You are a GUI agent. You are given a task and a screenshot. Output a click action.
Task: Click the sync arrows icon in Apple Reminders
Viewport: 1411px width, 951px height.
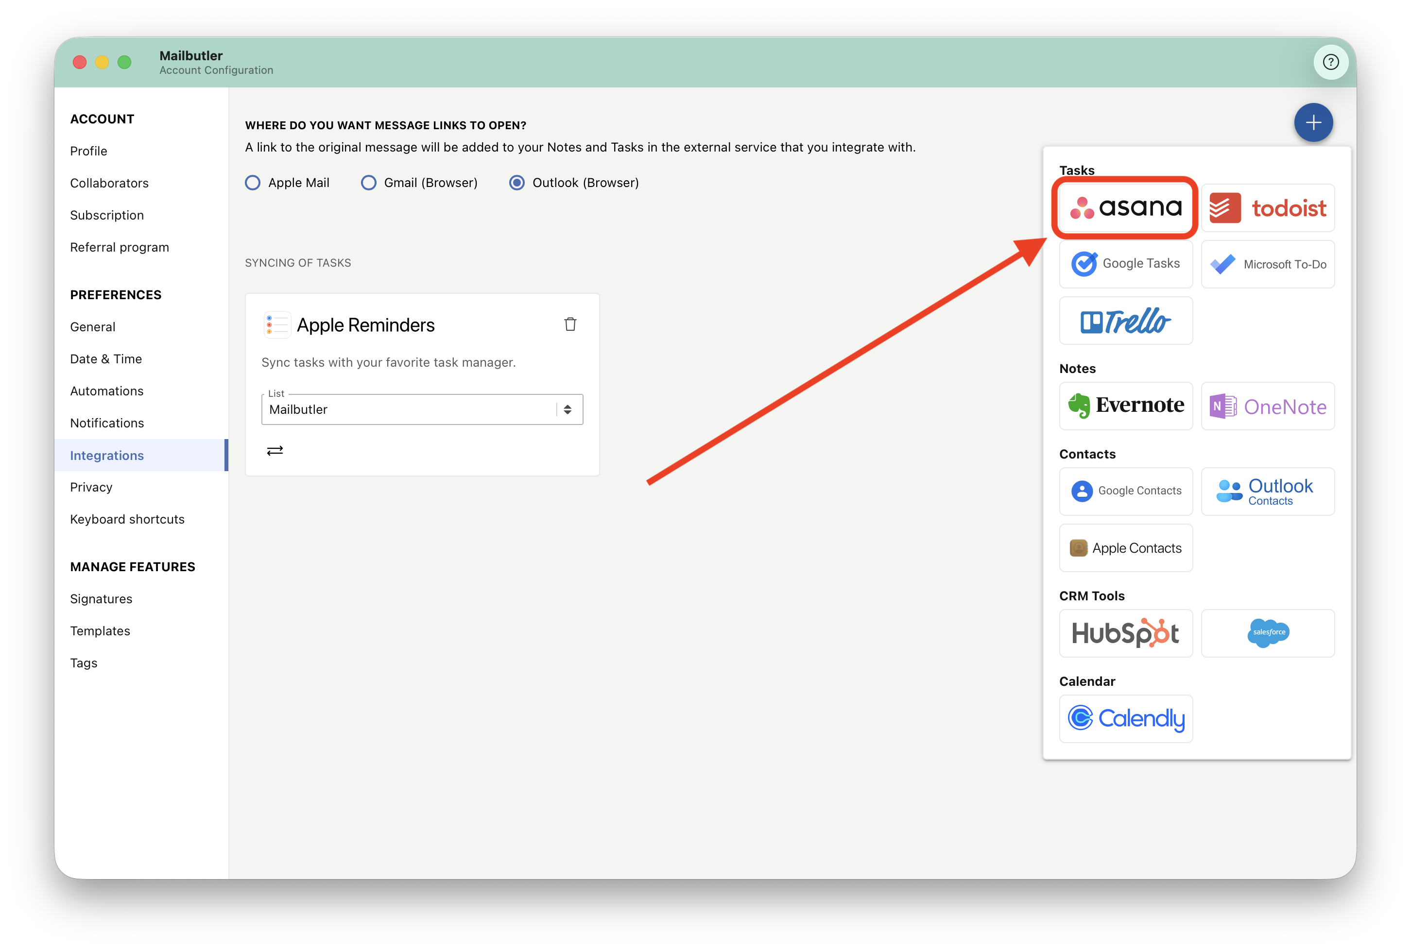pyautogui.click(x=275, y=450)
